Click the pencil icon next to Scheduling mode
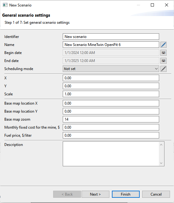 [x=163, y=69]
